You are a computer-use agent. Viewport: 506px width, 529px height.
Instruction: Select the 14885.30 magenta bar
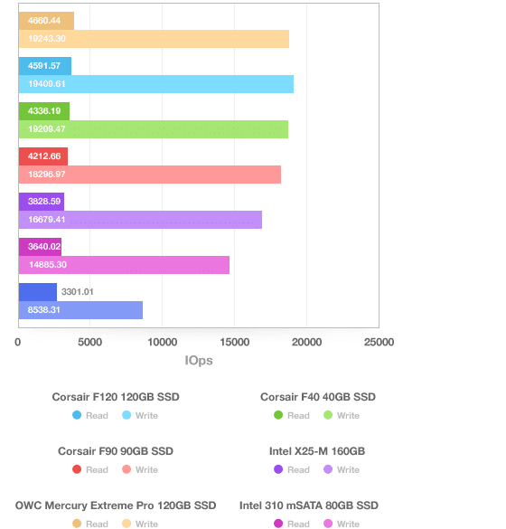pyautogui.click(x=124, y=265)
